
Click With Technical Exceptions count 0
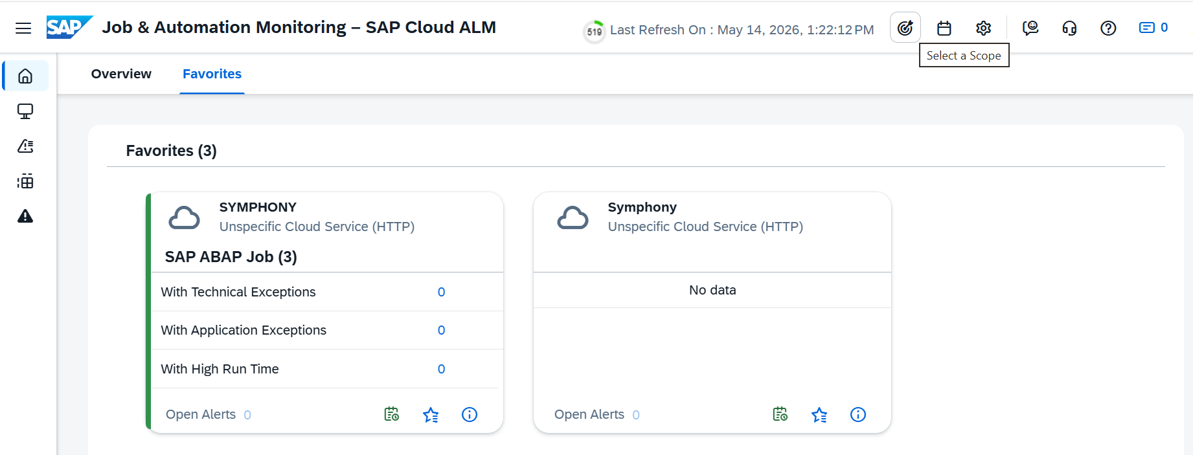(x=441, y=292)
